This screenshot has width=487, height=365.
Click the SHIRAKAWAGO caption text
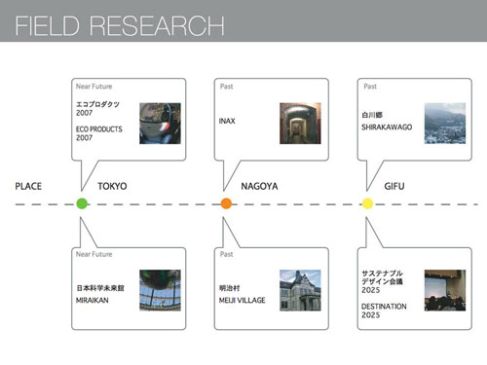387,127
